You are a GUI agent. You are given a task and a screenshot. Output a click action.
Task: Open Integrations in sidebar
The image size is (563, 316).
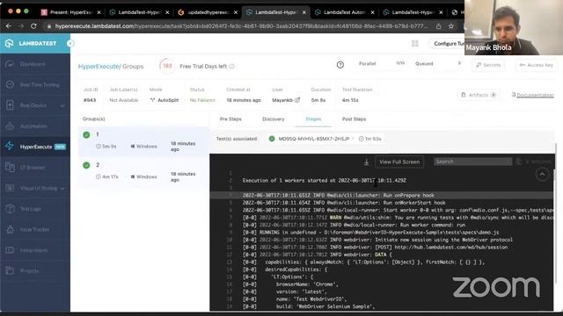33,250
